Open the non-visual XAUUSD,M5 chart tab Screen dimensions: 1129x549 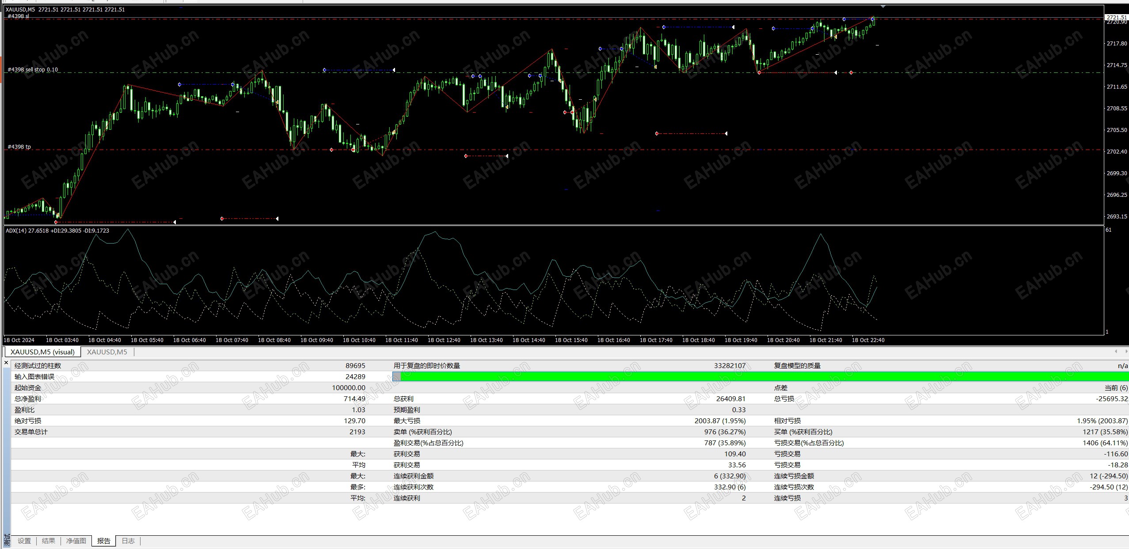(107, 352)
